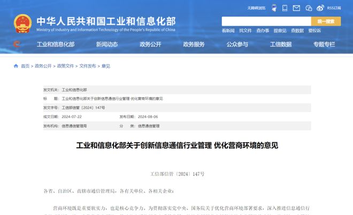This screenshot has height=215, width=353.
Task: Click the national emblem logo
Action: pos(22,24)
